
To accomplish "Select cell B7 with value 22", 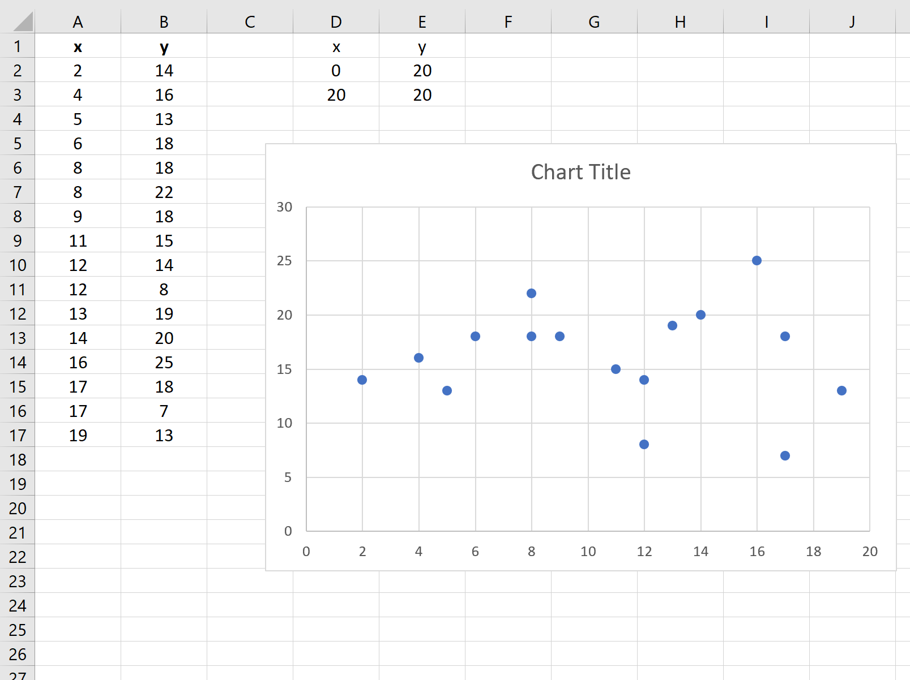I will (x=164, y=192).
